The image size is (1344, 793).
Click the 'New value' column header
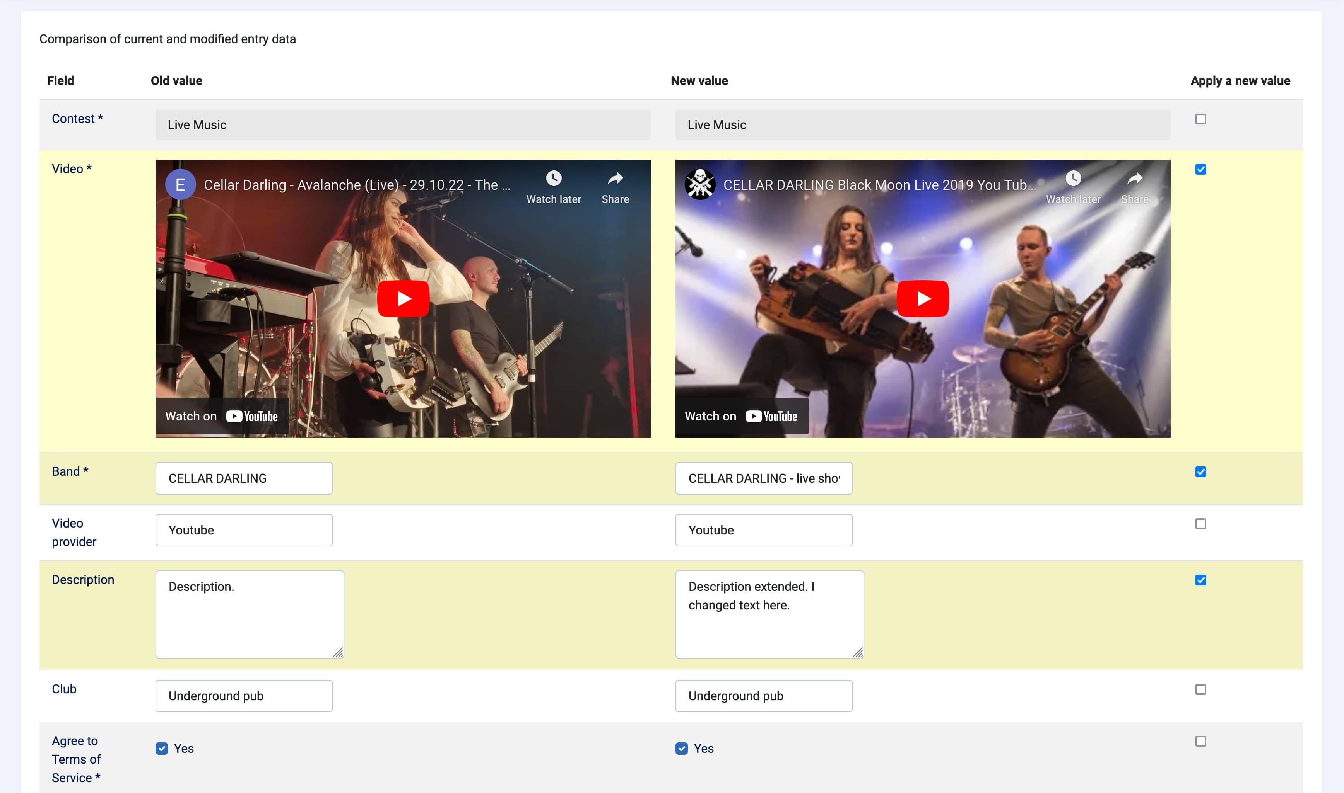699,81
